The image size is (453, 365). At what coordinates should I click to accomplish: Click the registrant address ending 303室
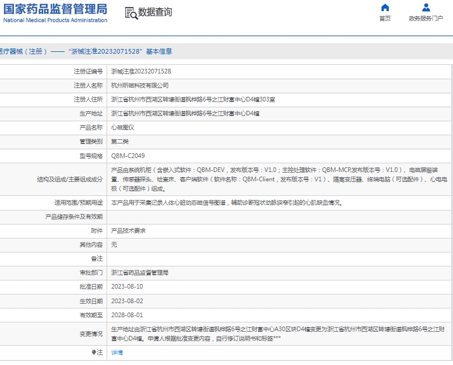click(193, 100)
